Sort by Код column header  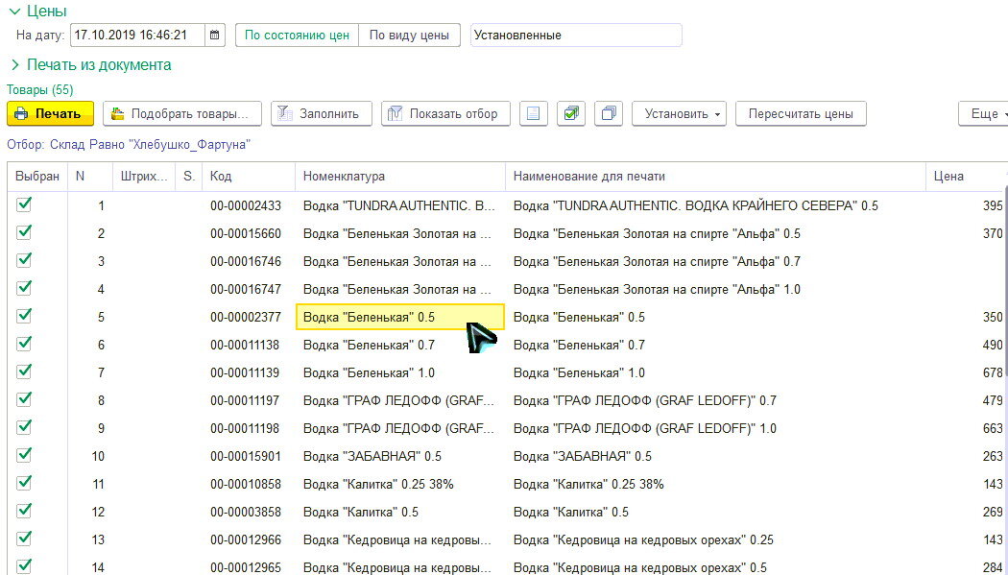pyautogui.click(x=249, y=176)
